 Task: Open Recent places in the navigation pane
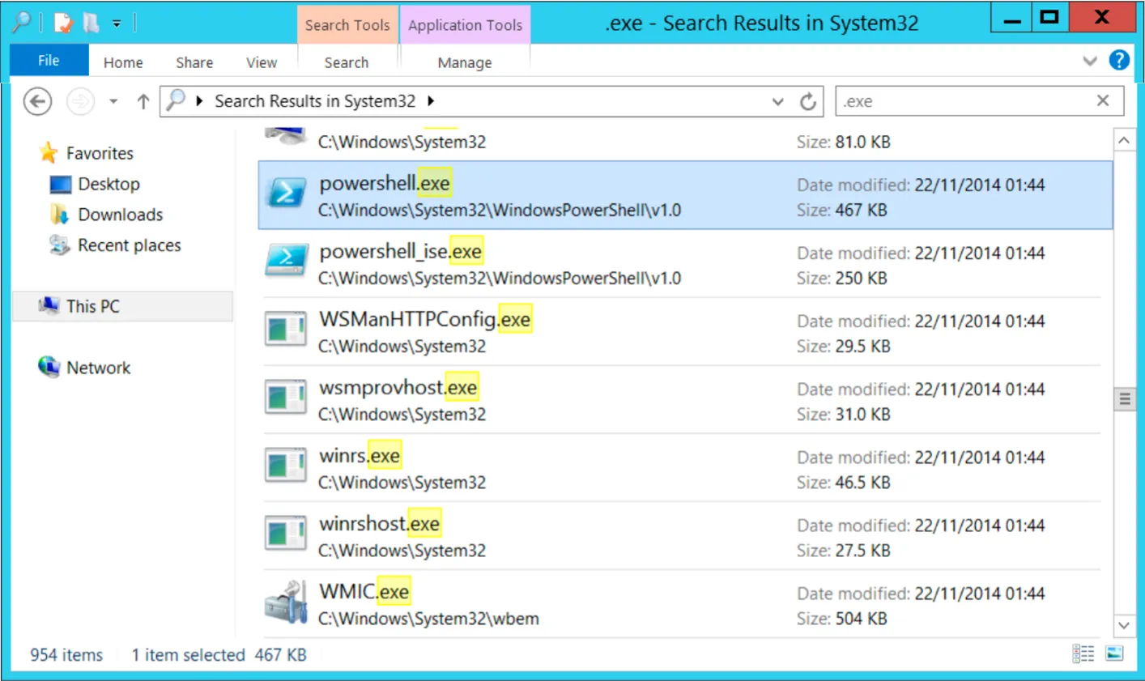[129, 245]
